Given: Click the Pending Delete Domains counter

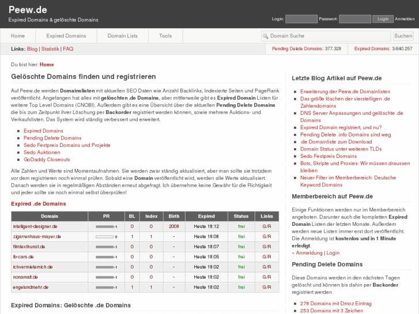Looking at the screenshot, I should (306, 49).
